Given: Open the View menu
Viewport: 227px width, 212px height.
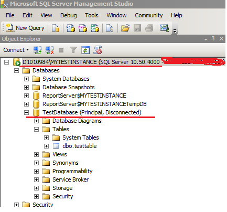Looking at the screenshot, I should [x=46, y=15].
